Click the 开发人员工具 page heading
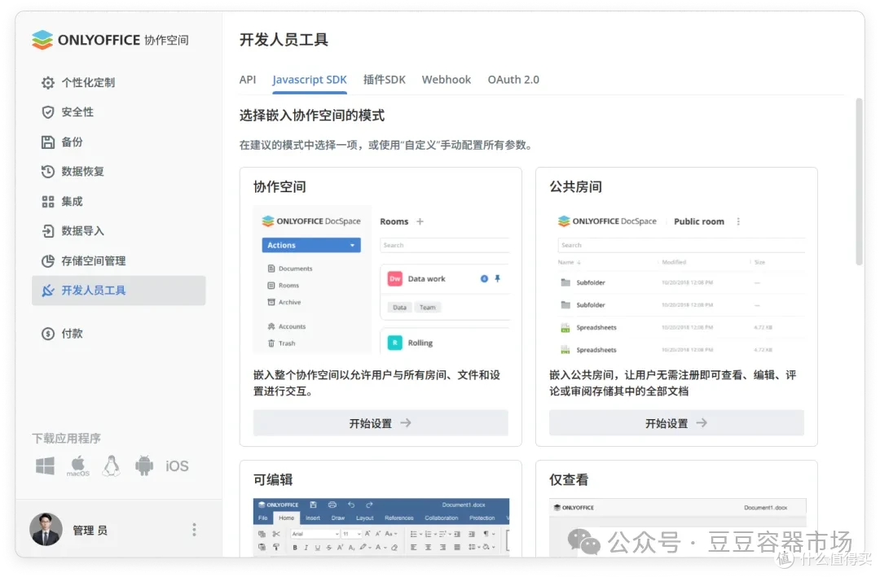 tap(284, 40)
